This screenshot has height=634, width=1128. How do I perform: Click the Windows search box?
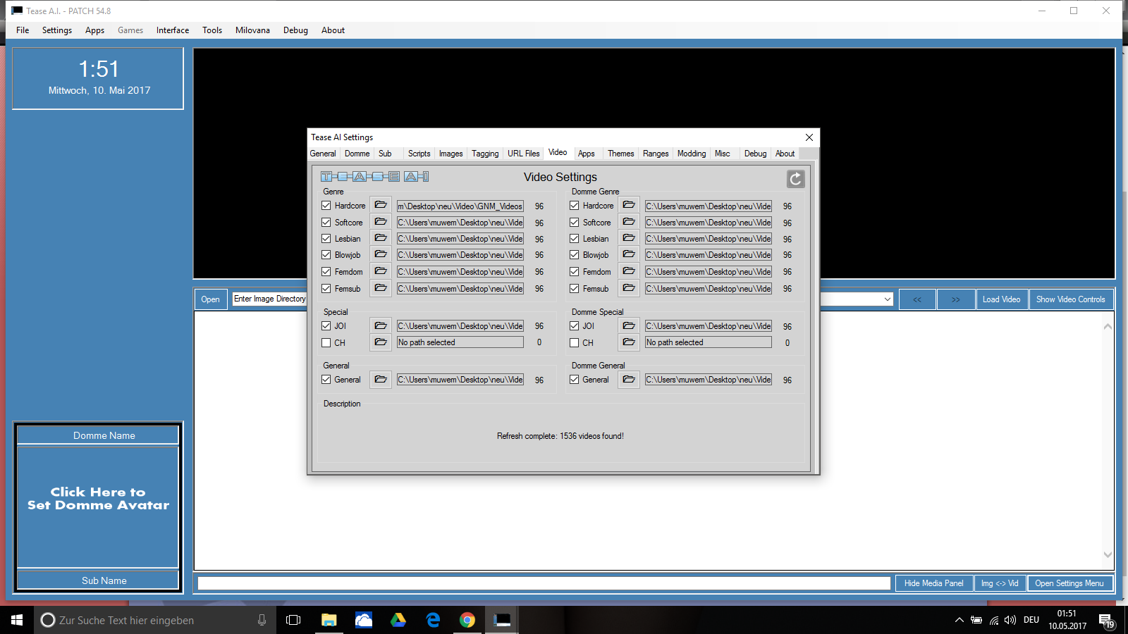pyautogui.click(x=154, y=620)
